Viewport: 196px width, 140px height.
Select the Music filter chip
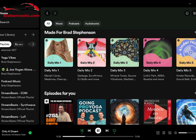point(59,24)
